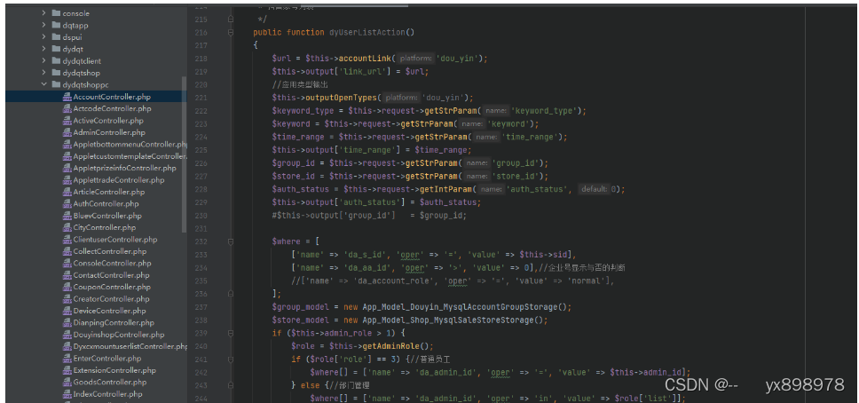Click PHP file icon of AdminController.php
This screenshot has height=403, width=859.
[67, 132]
